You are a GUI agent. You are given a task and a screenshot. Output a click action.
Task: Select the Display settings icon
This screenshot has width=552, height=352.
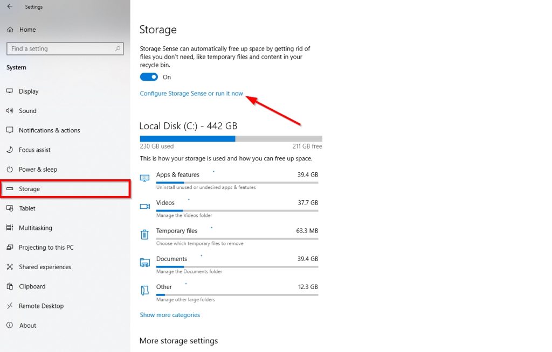click(11, 91)
